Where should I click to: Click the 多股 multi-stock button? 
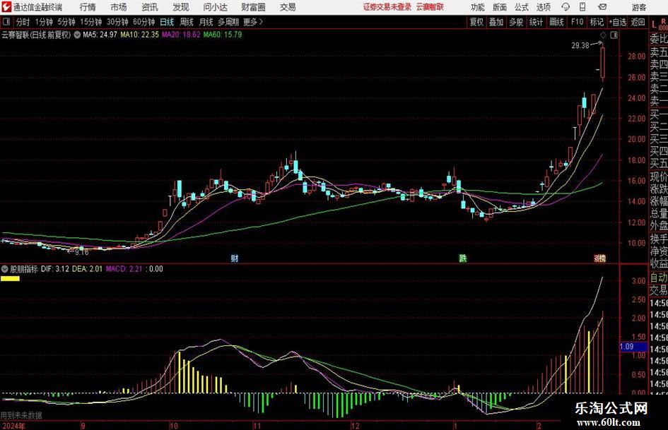tap(516, 22)
